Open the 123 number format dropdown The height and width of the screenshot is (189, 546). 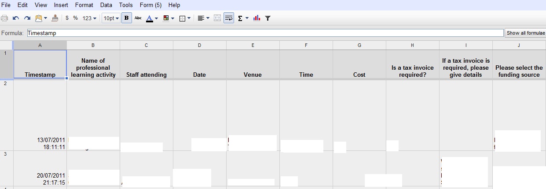tap(90, 18)
